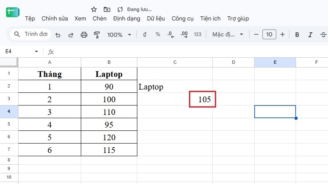The height and width of the screenshot is (184, 328).
Task: Click the saving status sync icon
Action: pos(120,9)
